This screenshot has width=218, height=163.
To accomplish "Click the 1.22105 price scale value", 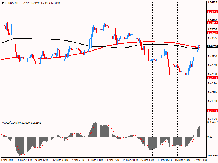I will (x=213, y=92).
